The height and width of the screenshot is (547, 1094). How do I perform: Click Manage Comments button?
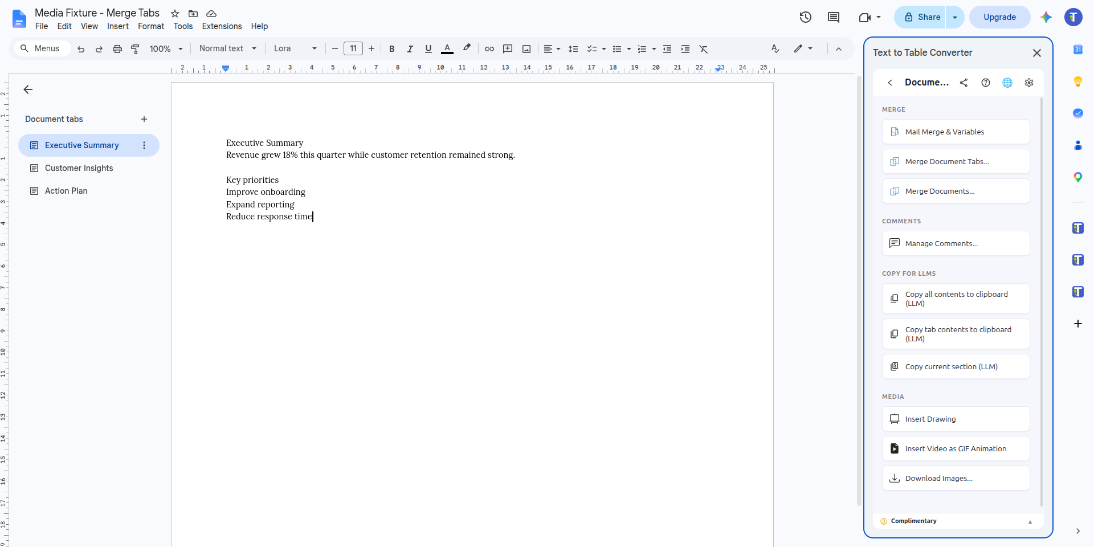coord(956,243)
